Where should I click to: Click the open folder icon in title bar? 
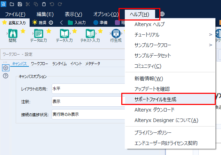12,4
